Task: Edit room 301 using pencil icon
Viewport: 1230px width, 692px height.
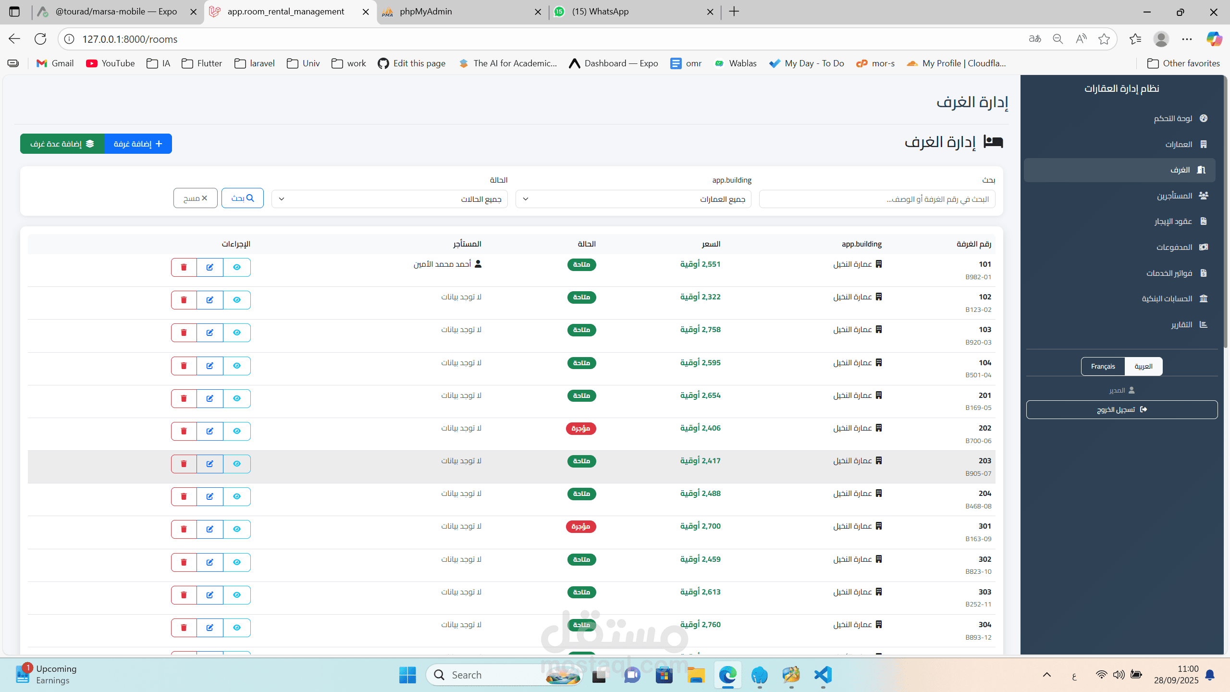Action: point(210,529)
